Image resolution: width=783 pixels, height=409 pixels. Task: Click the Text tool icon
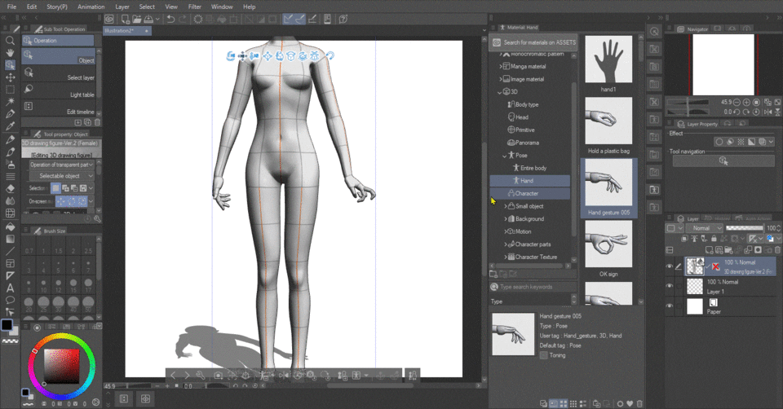(10, 288)
